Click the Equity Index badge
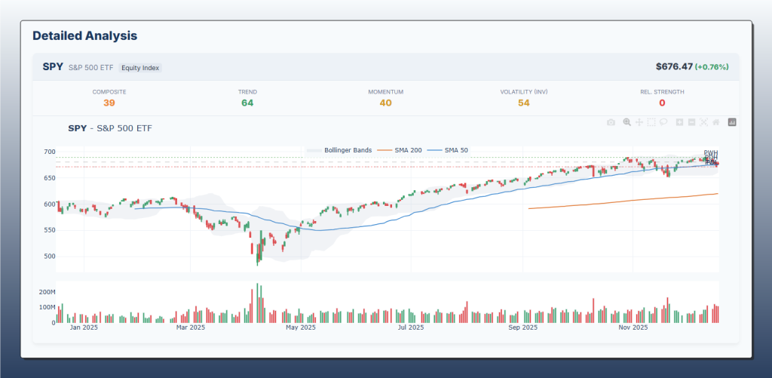The image size is (772, 378). (x=140, y=68)
